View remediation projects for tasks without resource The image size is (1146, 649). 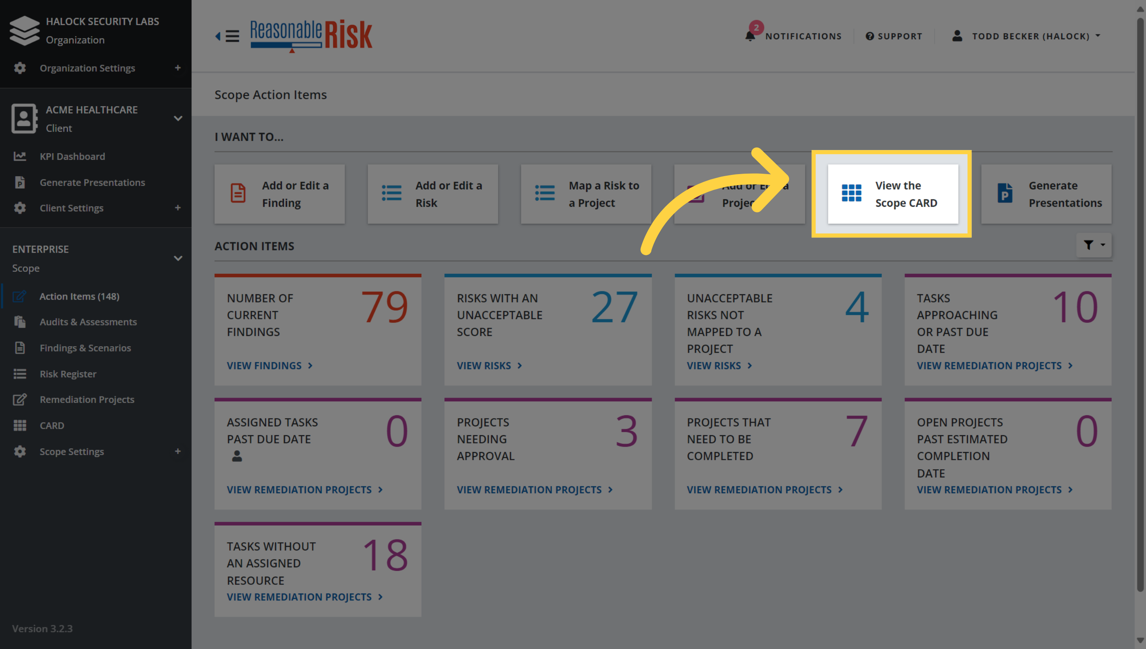click(x=305, y=597)
